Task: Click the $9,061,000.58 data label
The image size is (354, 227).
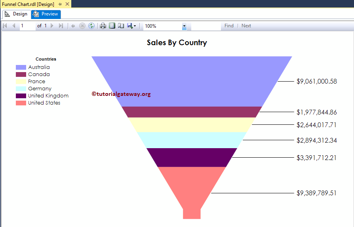Action: 316,81
